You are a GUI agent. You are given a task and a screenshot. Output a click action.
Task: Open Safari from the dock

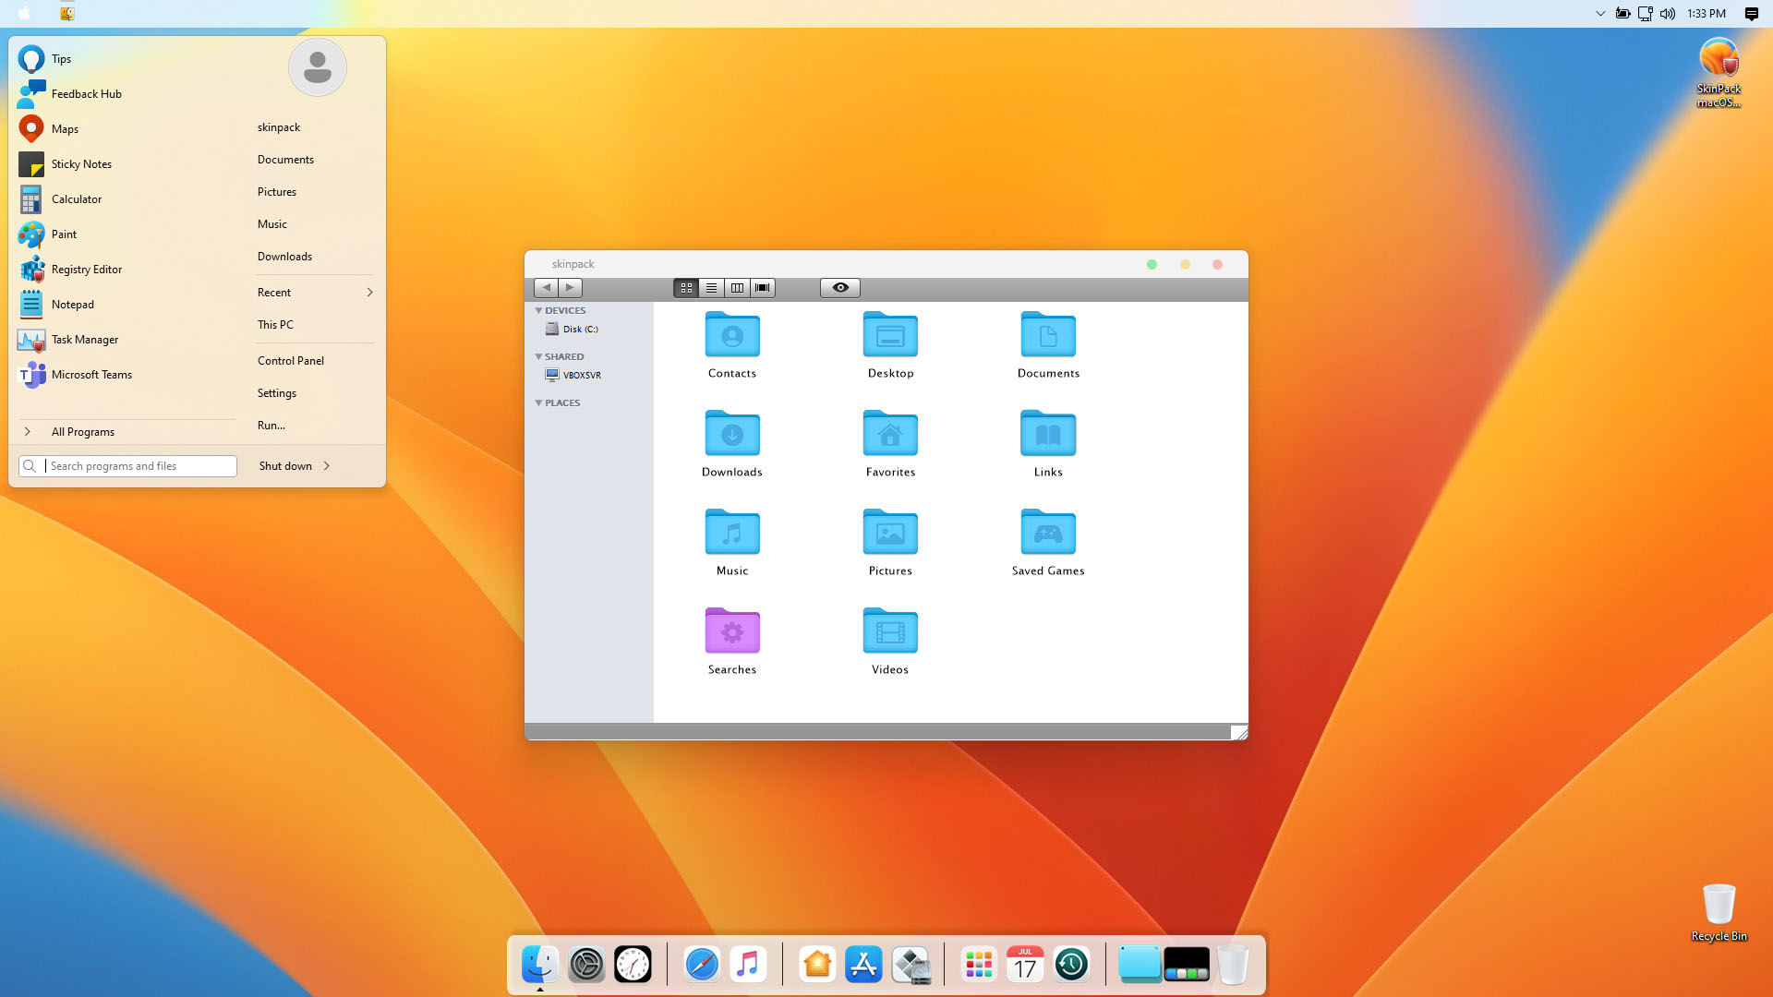coord(702,965)
